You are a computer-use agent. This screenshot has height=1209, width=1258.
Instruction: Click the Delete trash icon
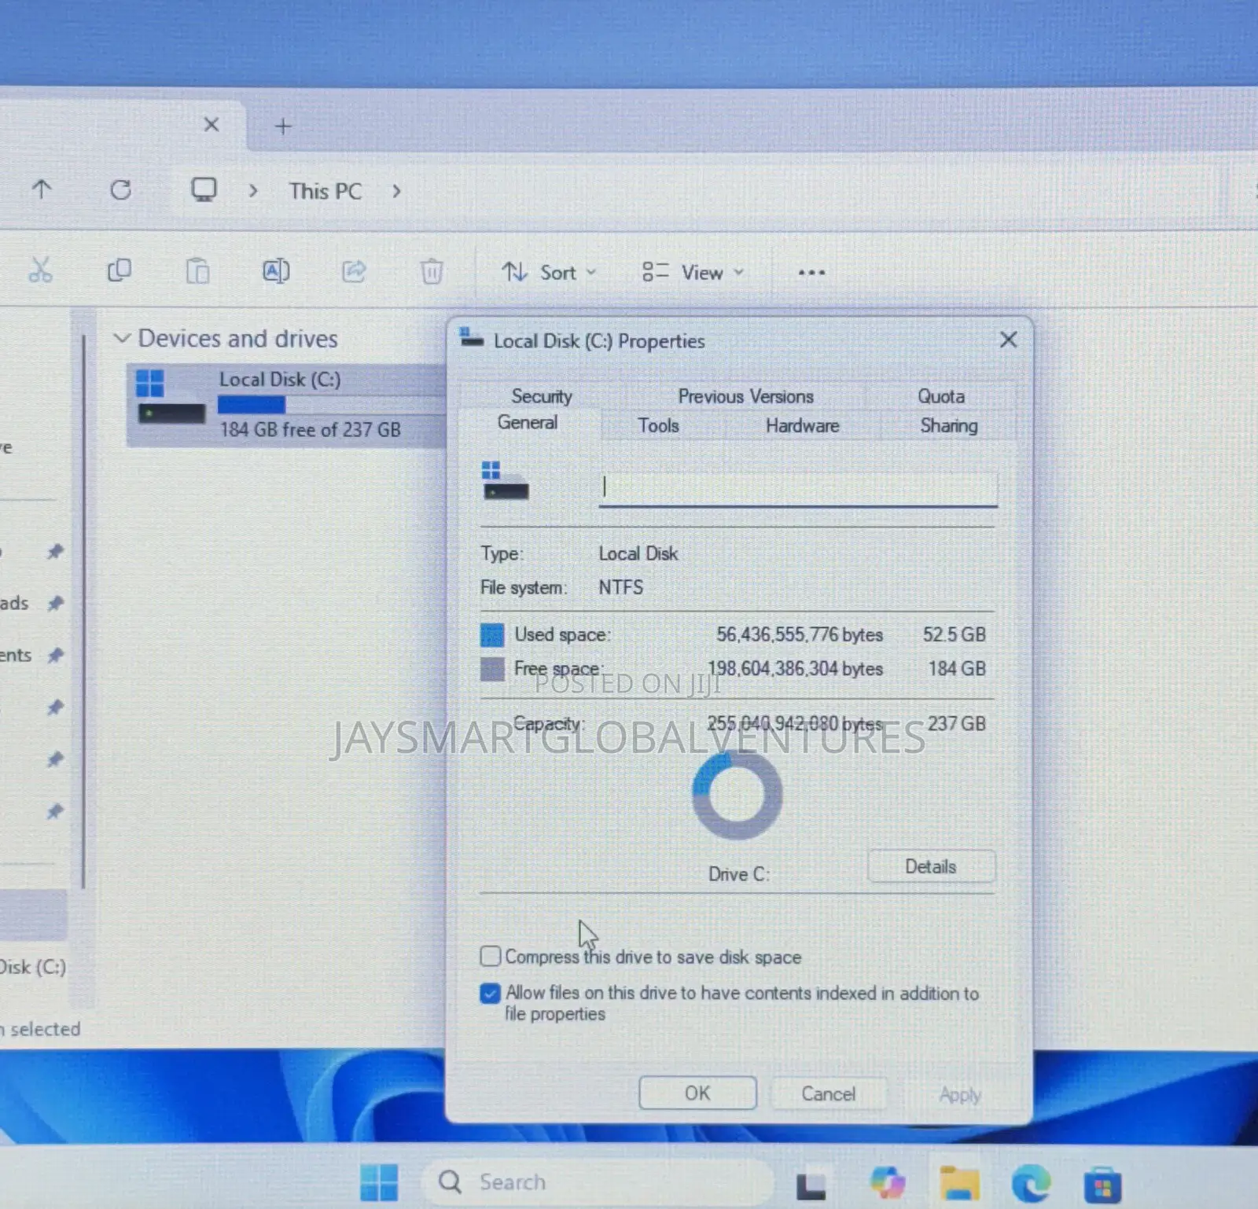click(432, 272)
